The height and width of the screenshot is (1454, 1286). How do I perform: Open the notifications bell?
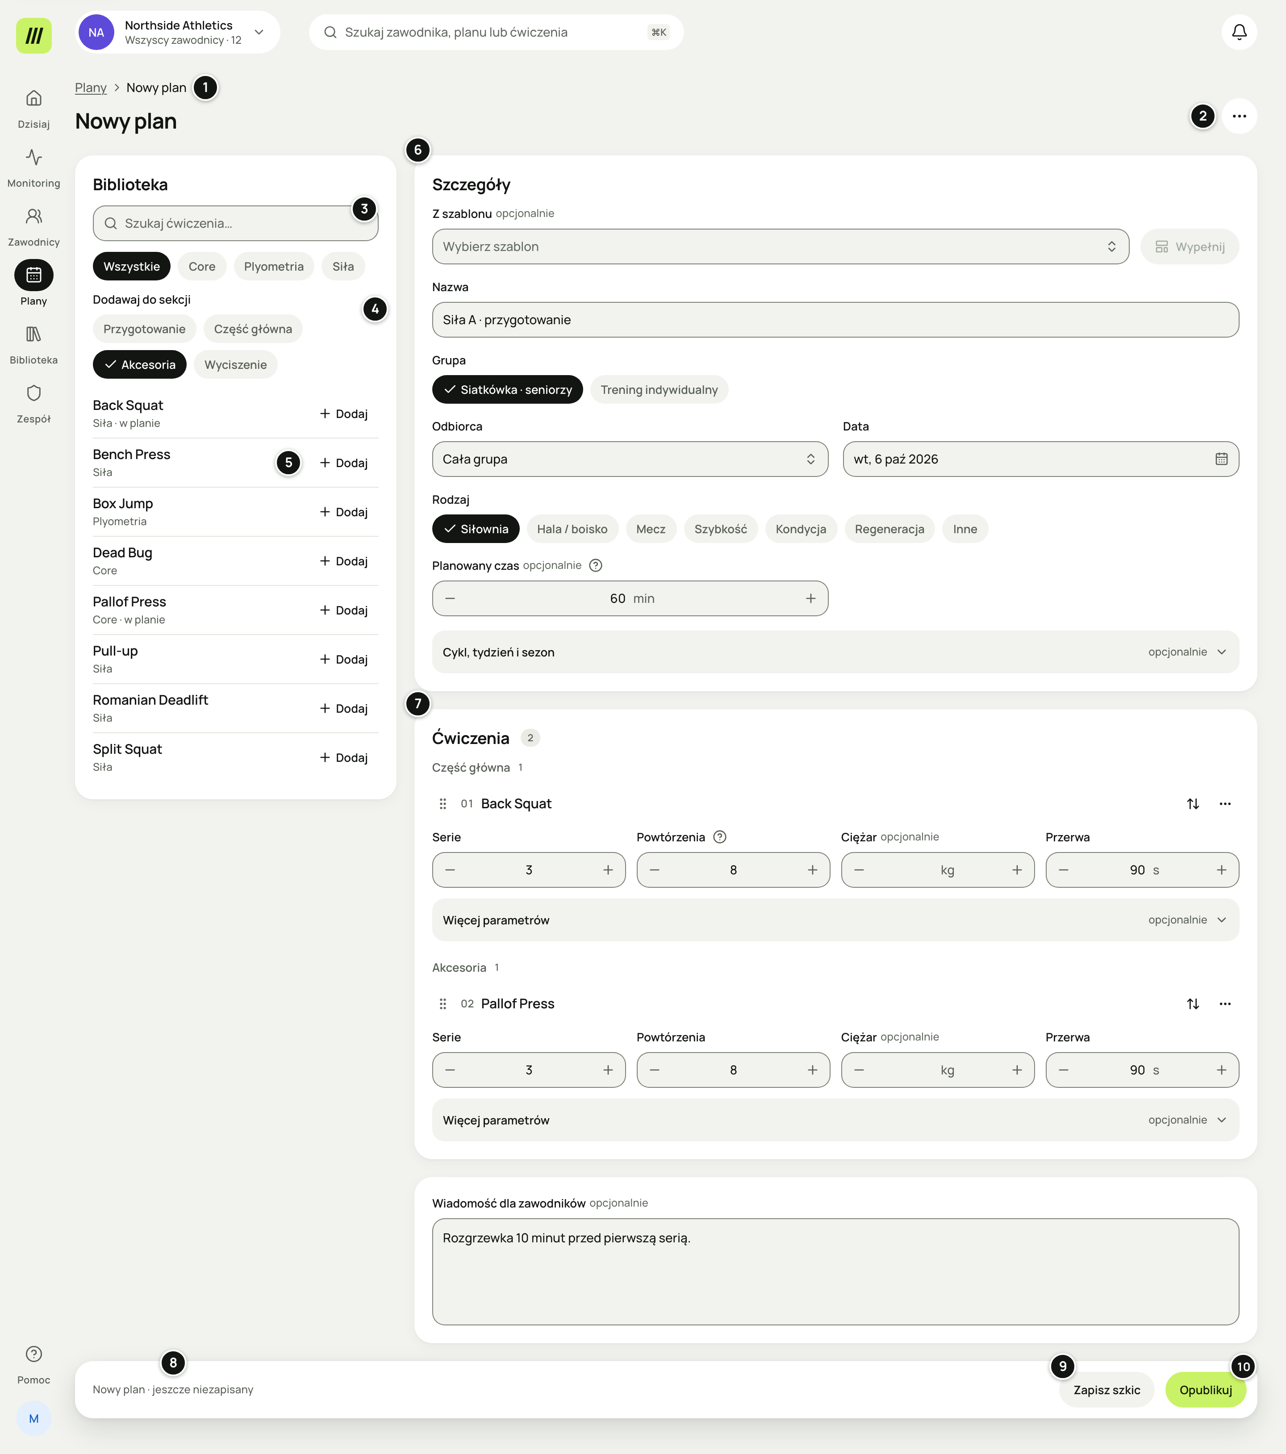(1239, 32)
